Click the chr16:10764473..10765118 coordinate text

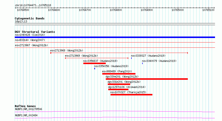33,5
